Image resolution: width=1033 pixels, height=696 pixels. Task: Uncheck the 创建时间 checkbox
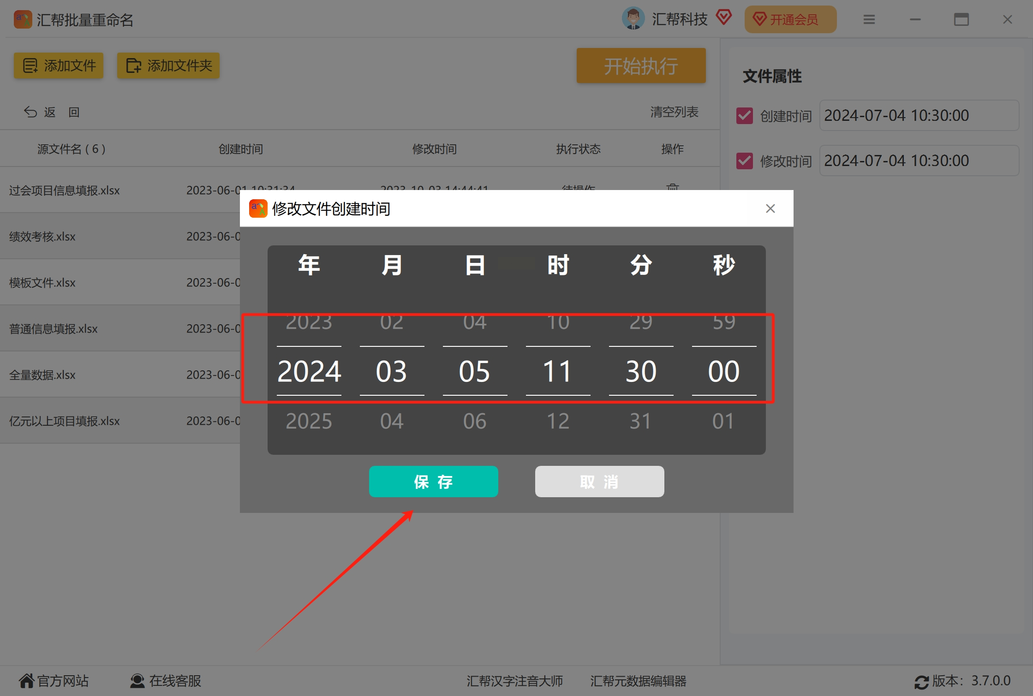[744, 116]
